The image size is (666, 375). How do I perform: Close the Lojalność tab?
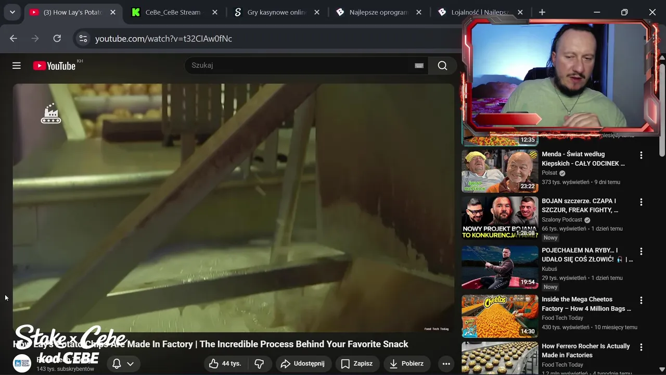pos(520,12)
